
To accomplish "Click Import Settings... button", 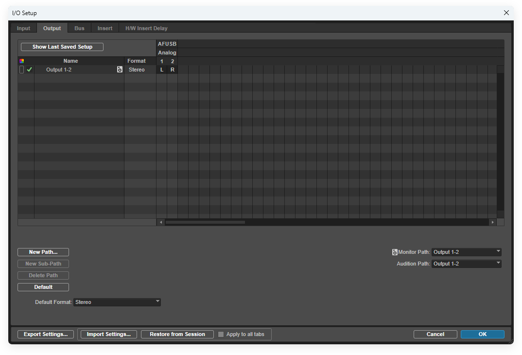I will tap(109, 334).
